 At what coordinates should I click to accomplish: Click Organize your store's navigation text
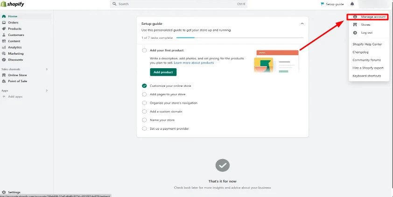(174, 103)
